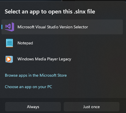Click the footer gap between Always and Just once
This screenshot has width=126, height=113.
click(x=62, y=107)
